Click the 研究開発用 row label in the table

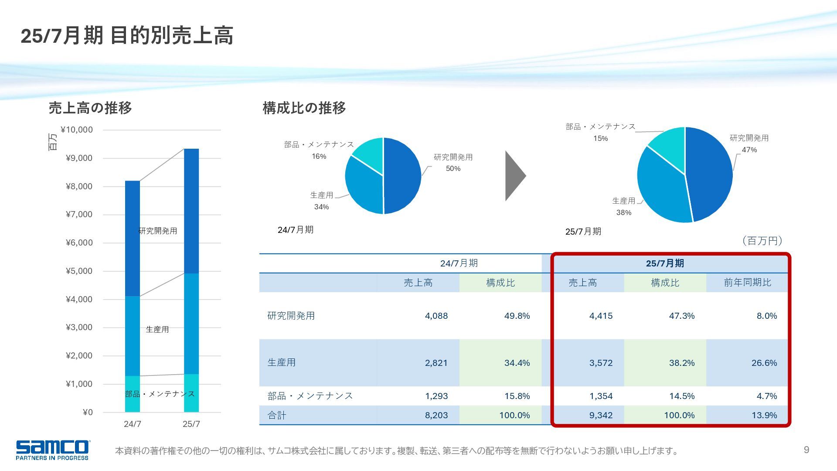click(291, 316)
